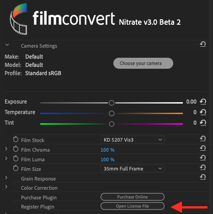The width and height of the screenshot is (213, 214).
Task: Click the Choose your camera button
Action: (x=143, y=63)
